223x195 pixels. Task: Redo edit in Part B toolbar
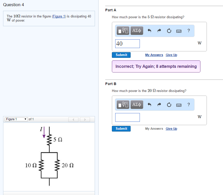[159, 105]
